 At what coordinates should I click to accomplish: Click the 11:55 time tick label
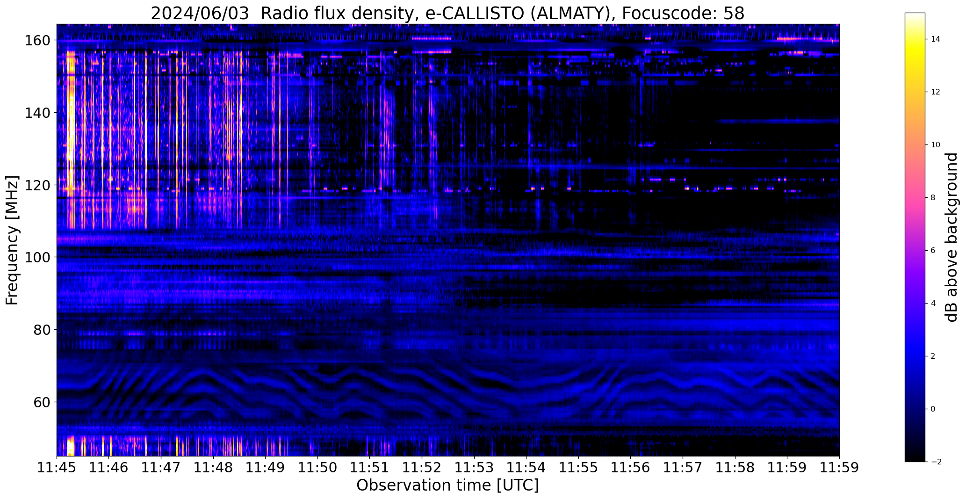pyautogui.click(x=579, y=468)
